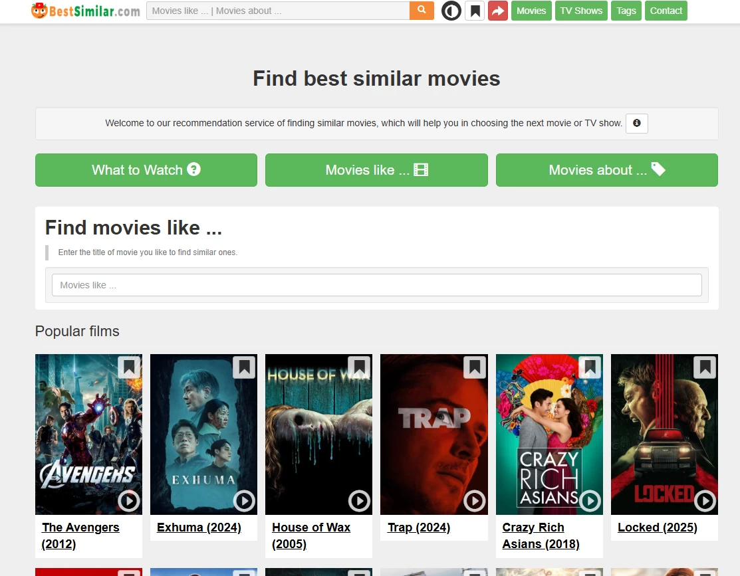
Task: Click the BestSimilar.com logo
Action: click(x=84, y=11)
